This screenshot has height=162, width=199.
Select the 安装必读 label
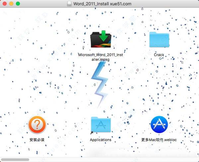point(37,140)
